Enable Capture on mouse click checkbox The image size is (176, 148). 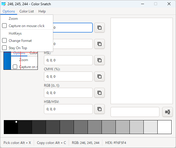point(4,26)
